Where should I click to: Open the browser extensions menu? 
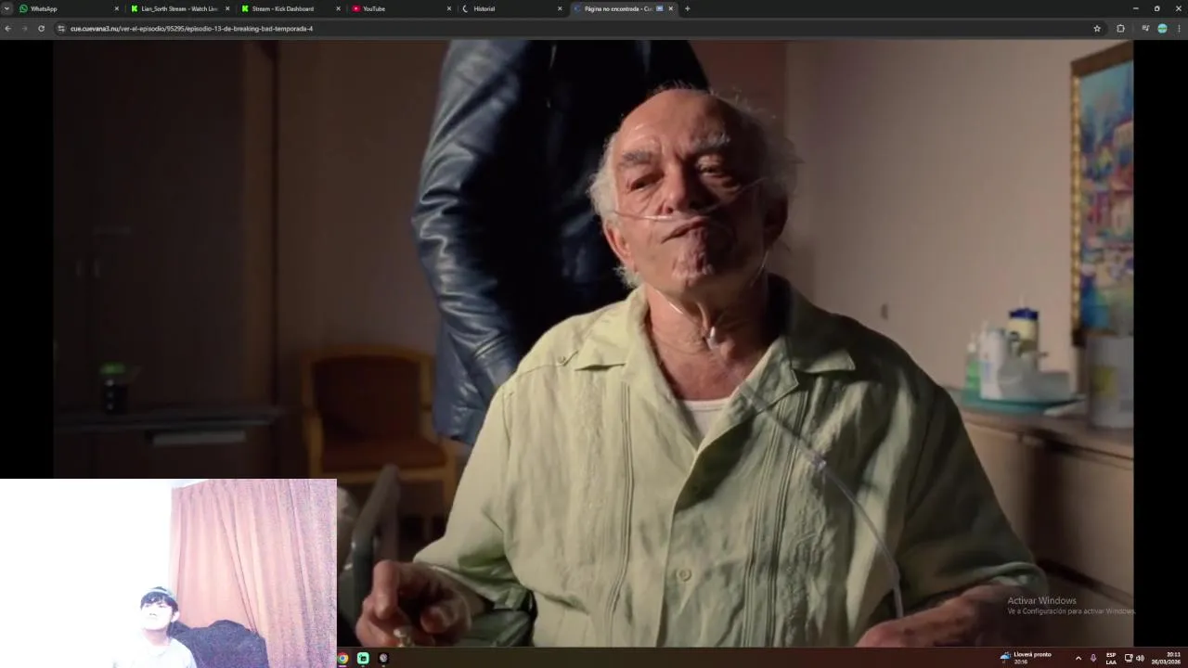[1120, 29]
